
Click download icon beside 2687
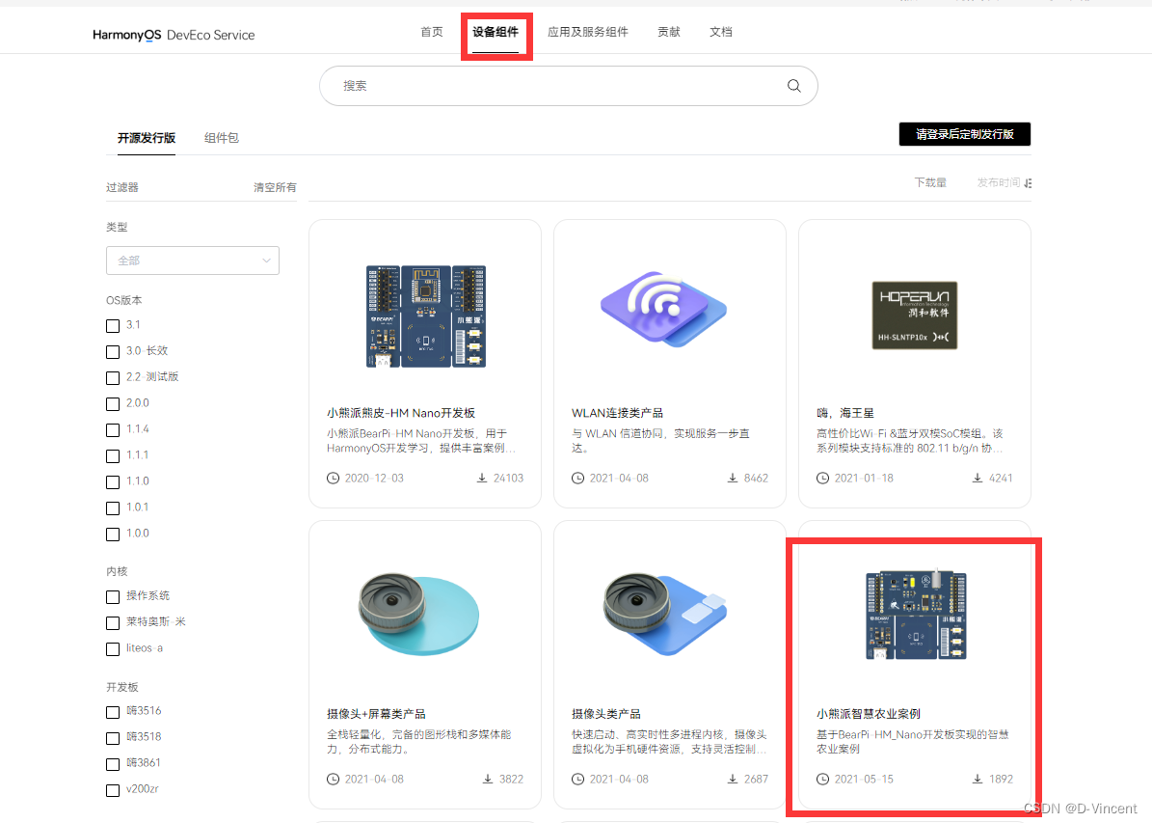tap(733, 779)
